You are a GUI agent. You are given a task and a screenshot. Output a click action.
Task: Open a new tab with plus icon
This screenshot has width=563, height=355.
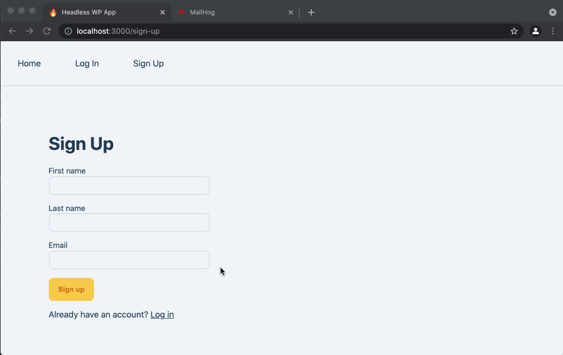coord(311,12)
